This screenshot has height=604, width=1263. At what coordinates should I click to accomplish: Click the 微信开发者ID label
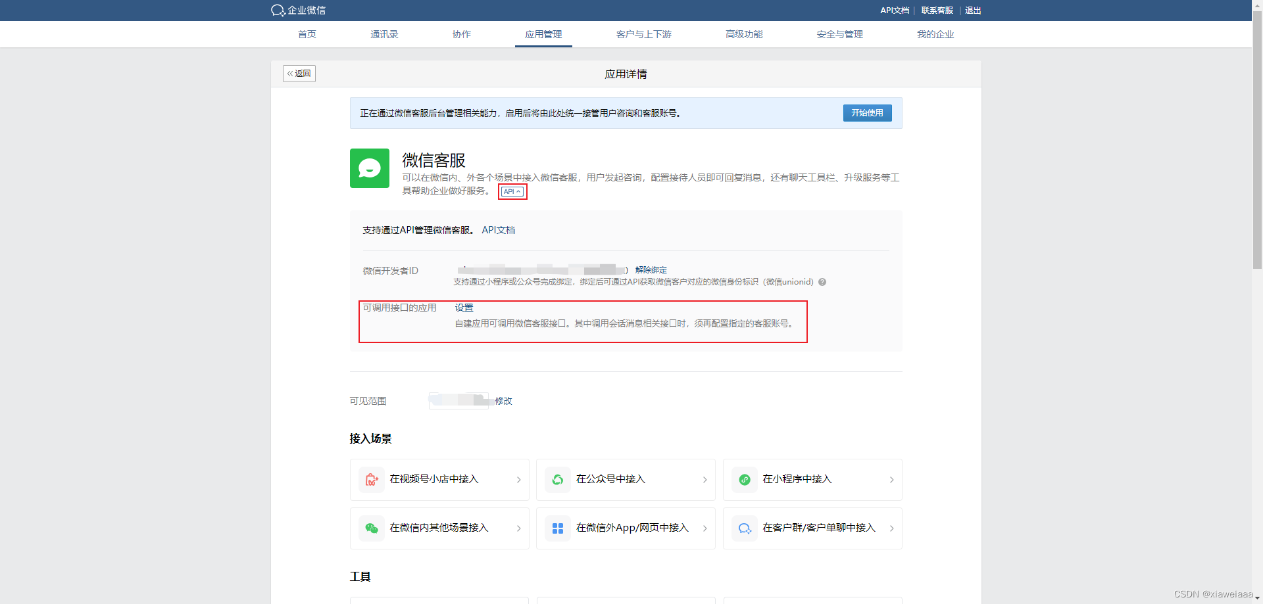tap(391, 271)
